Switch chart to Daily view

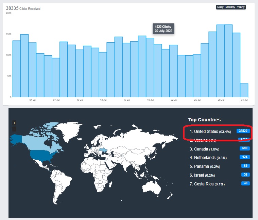(x=220, y=7)
